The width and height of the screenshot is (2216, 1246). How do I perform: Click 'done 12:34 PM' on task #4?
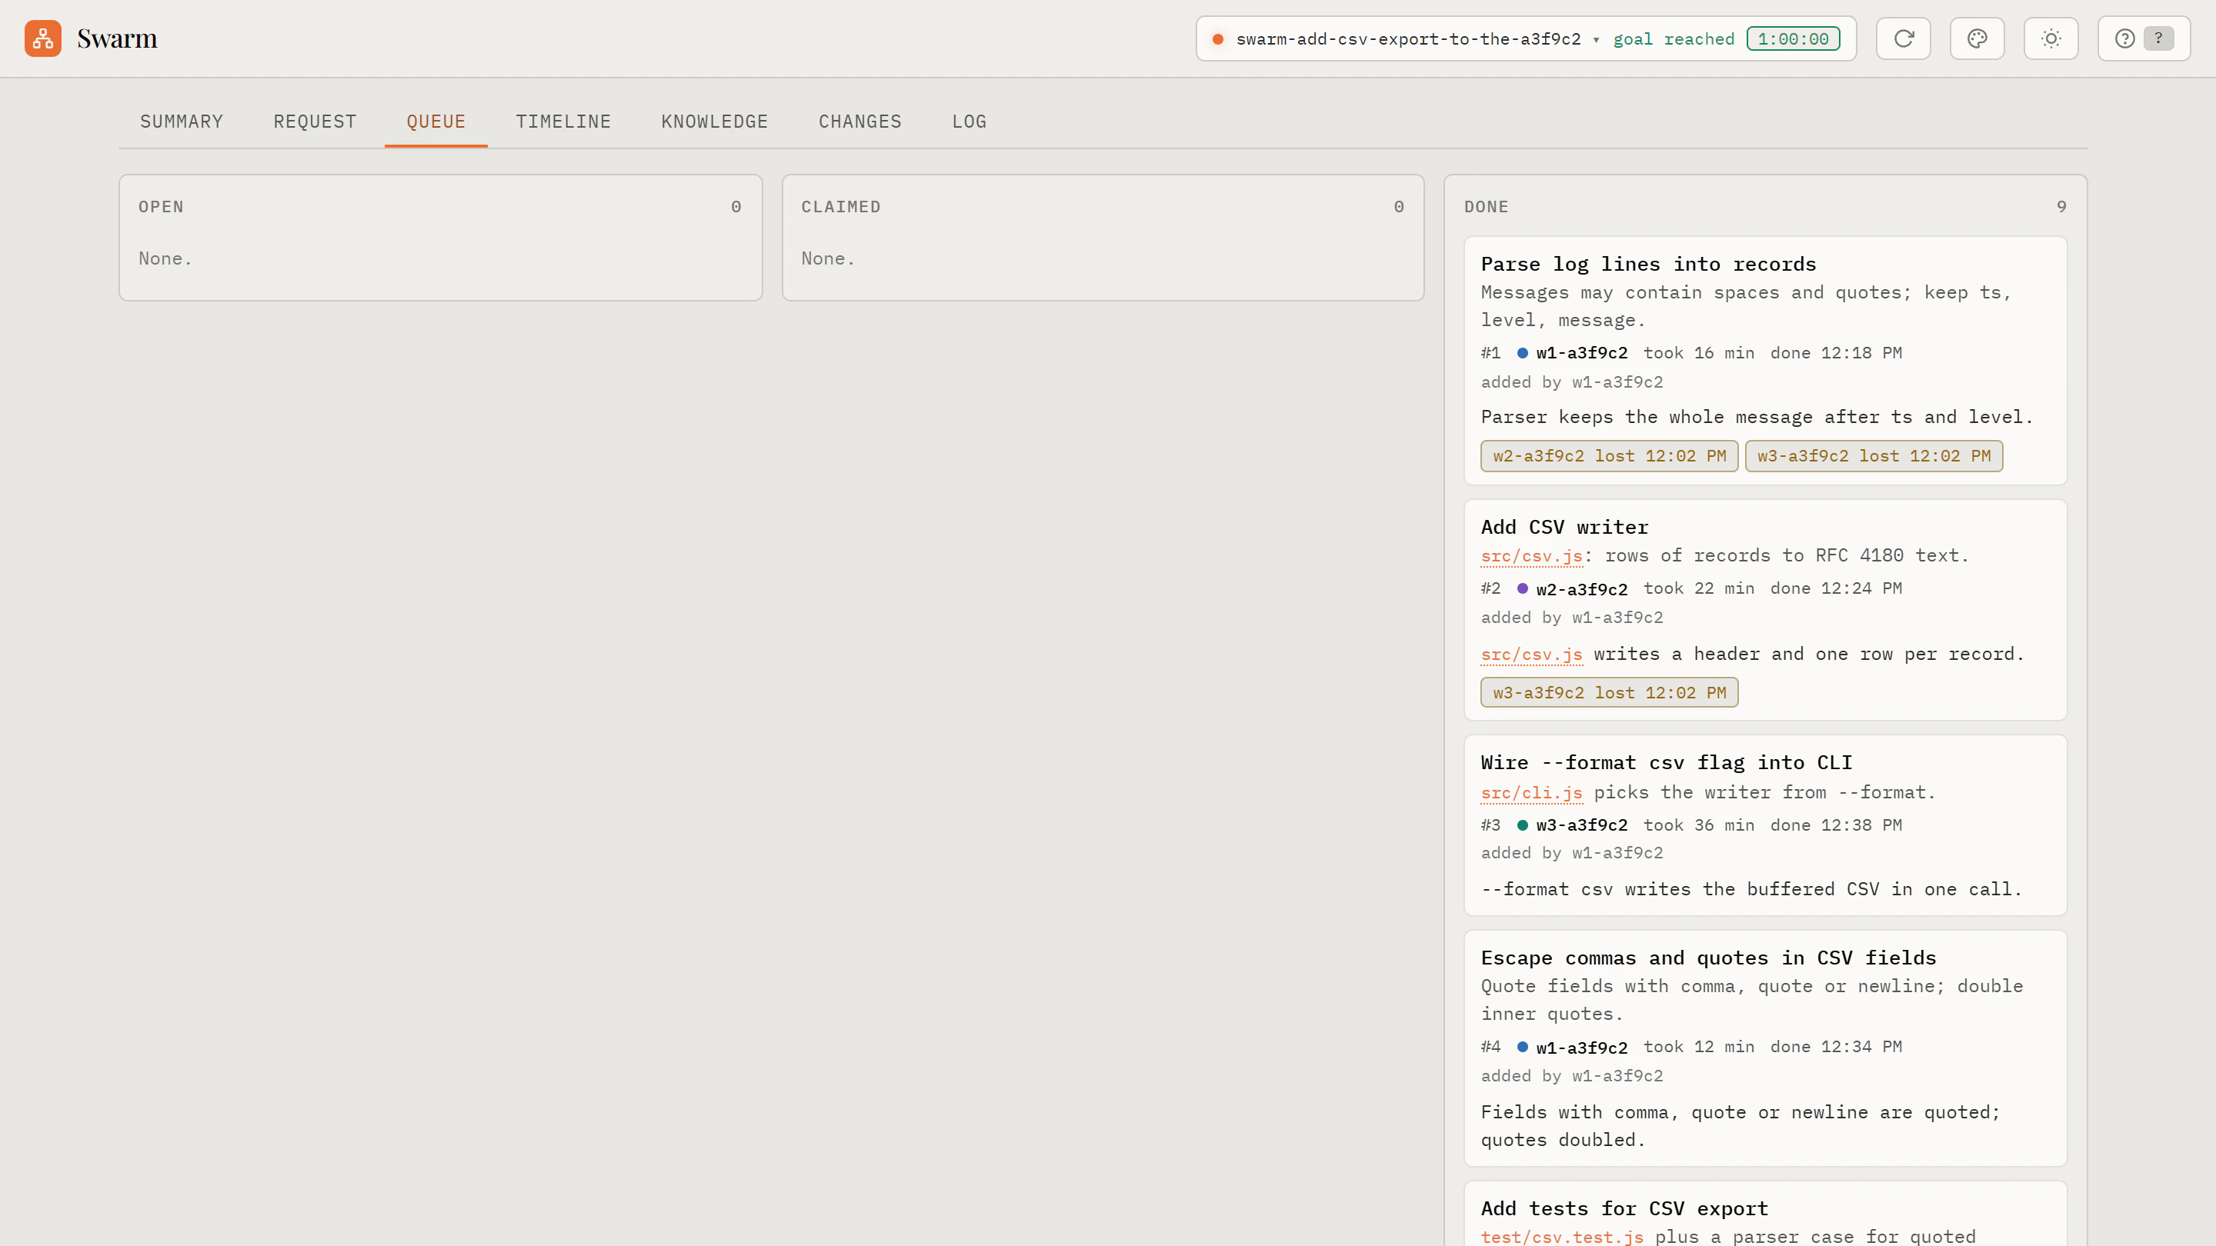pyautogui.click(x=1836, y=1047)
